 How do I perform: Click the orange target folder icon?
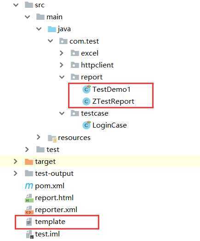click(29, 162)
